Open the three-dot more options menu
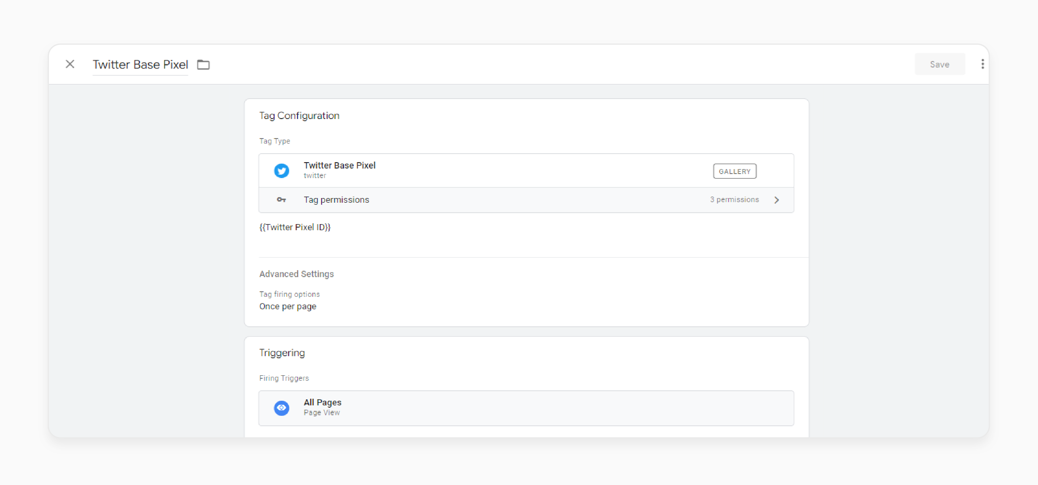 [x=982, y=64]
